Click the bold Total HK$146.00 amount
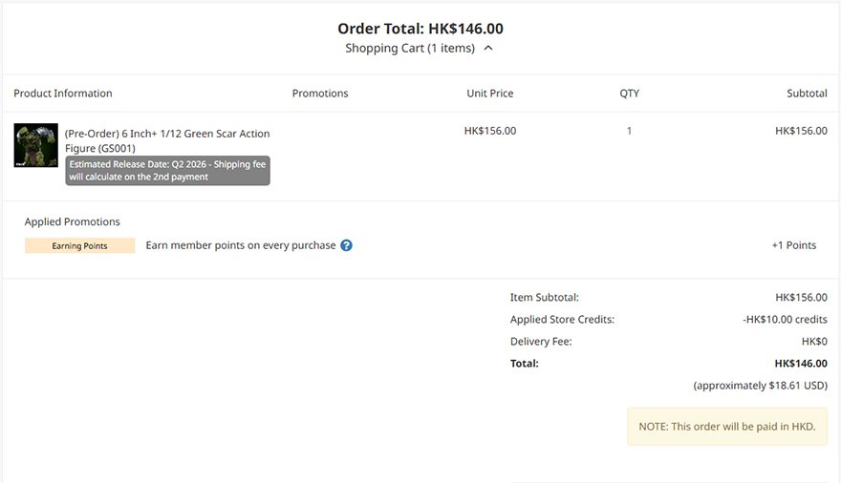 [801, 364]
